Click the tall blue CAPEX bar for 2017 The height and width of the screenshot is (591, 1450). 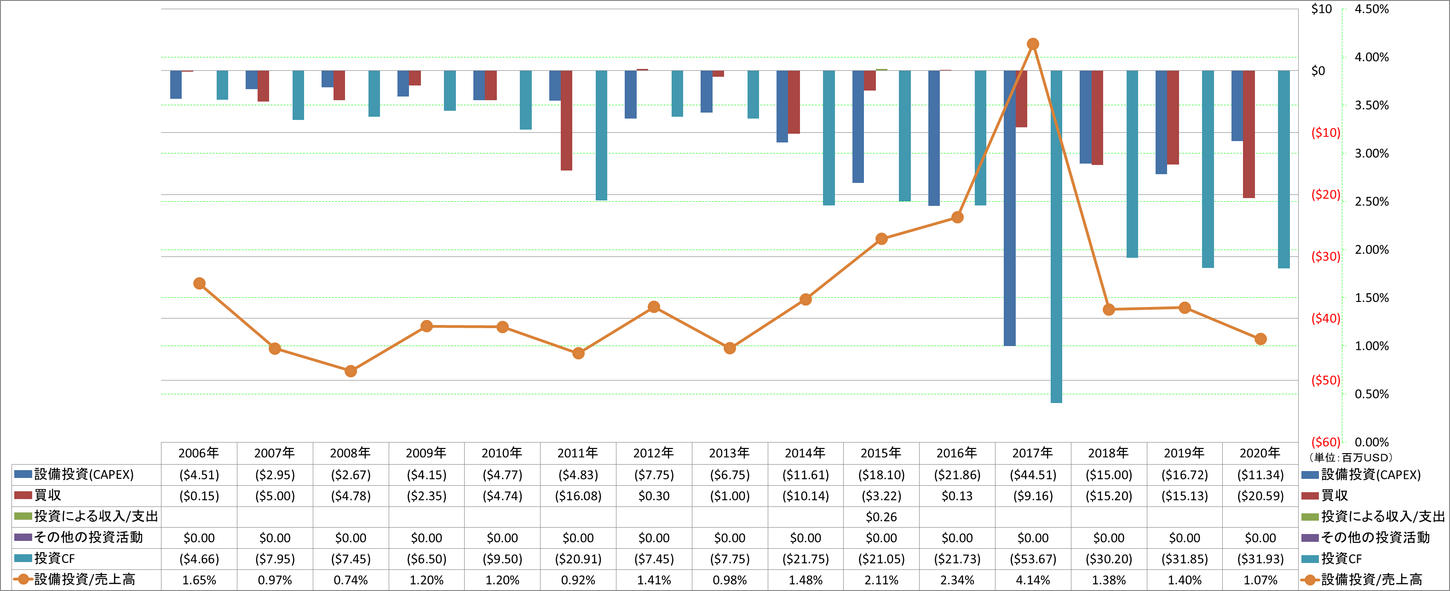[1010, 208]
